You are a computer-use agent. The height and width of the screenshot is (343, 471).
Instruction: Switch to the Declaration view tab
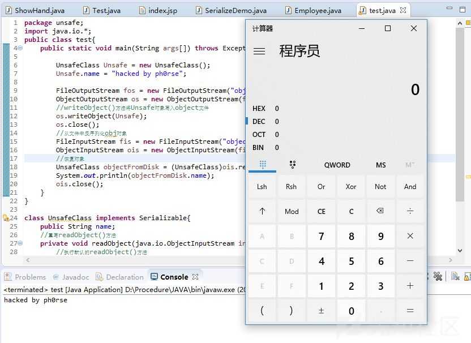coord(119,277)
